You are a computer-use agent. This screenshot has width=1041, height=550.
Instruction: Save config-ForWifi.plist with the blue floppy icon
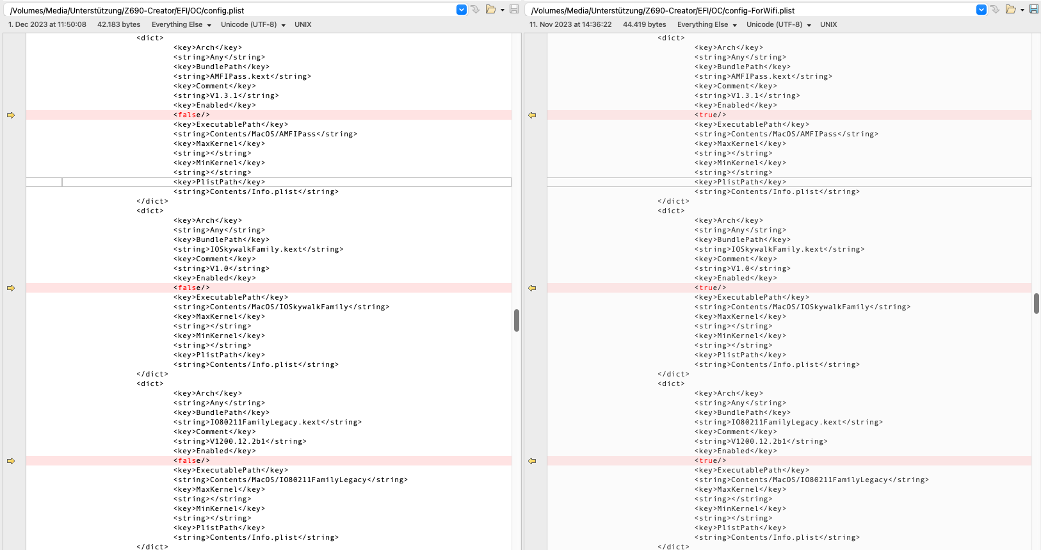[x=1034, y=10]
